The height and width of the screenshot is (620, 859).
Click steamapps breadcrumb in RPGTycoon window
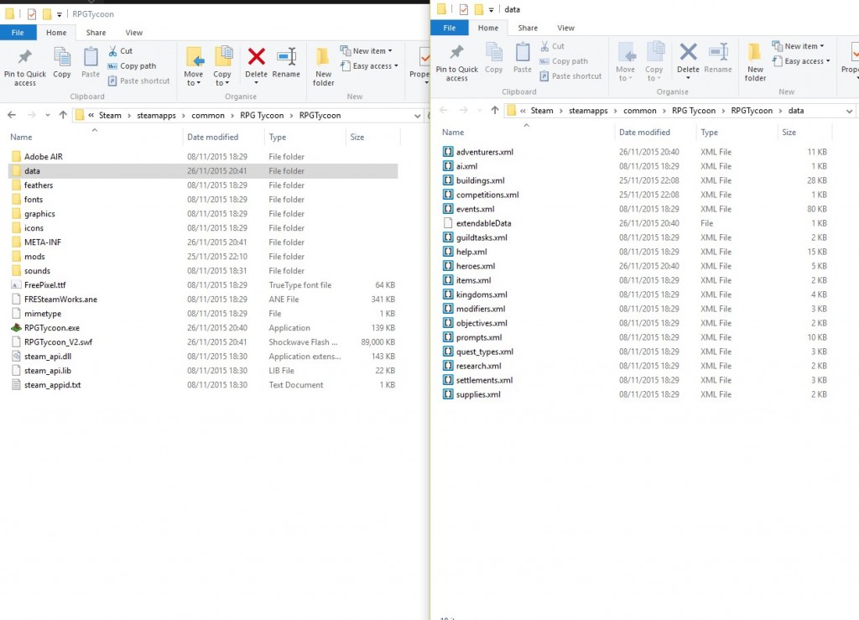point(156,115)
